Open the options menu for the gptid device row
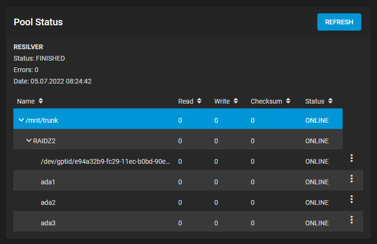This screenshot has width=377, height=244. [352, 158]
